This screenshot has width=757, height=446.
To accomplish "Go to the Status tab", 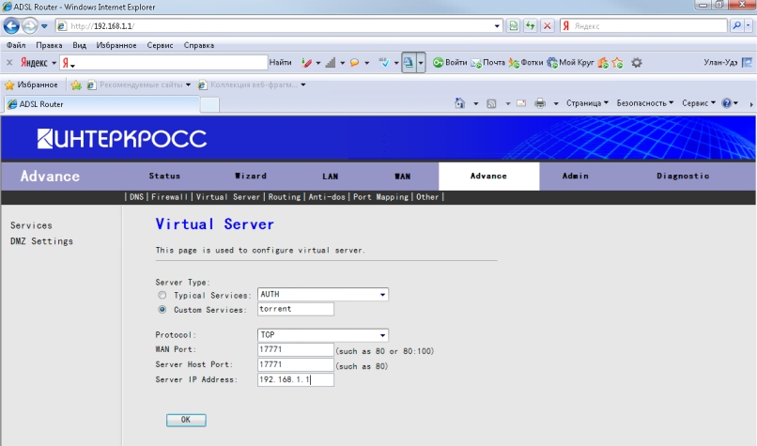I will (x=164, y=177).
